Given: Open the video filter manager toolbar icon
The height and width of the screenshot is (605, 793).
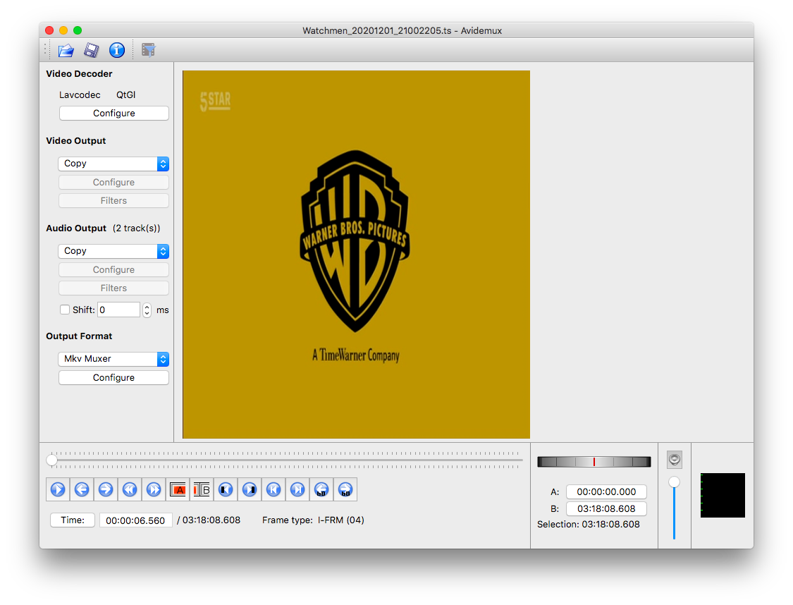Looking at the screenshot, I should pyautogui.click(x=148, y=50).
